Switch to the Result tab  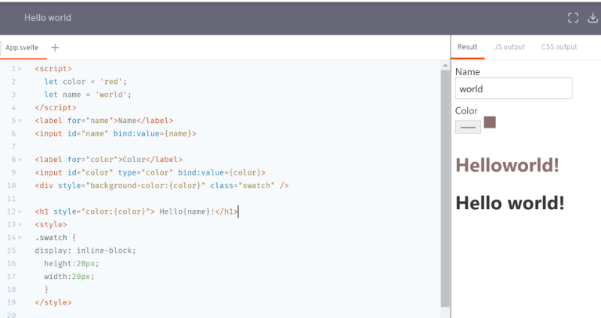(x=467, y=47)
